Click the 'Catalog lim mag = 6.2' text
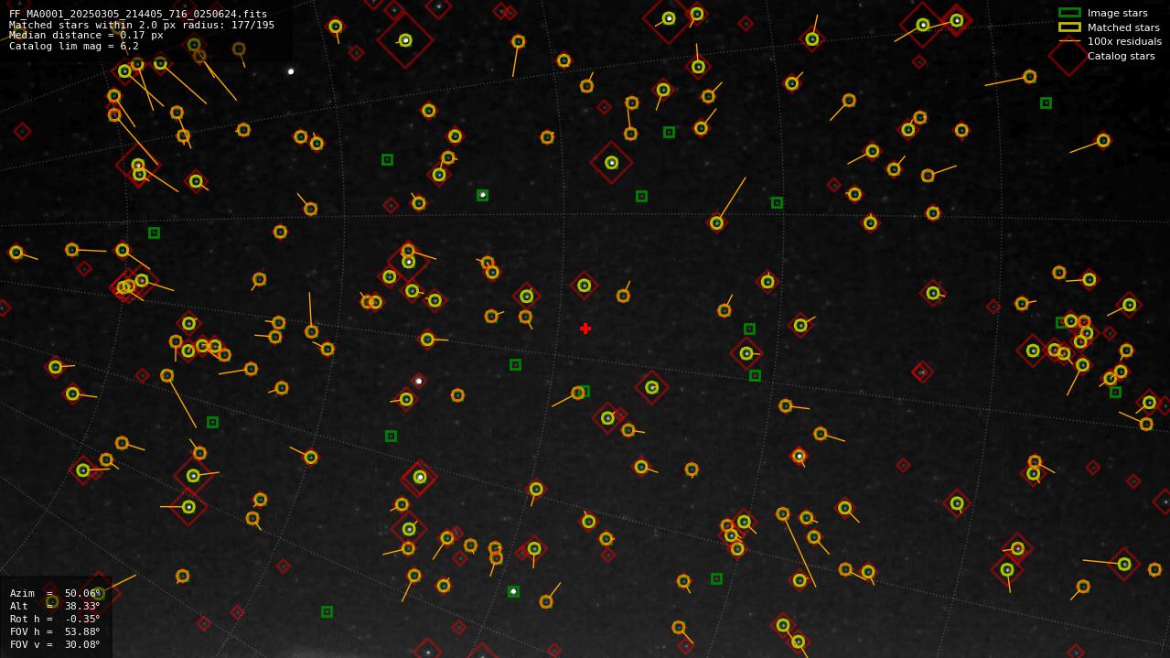Viewport: 1170px width, 658px height. (74, 46)
